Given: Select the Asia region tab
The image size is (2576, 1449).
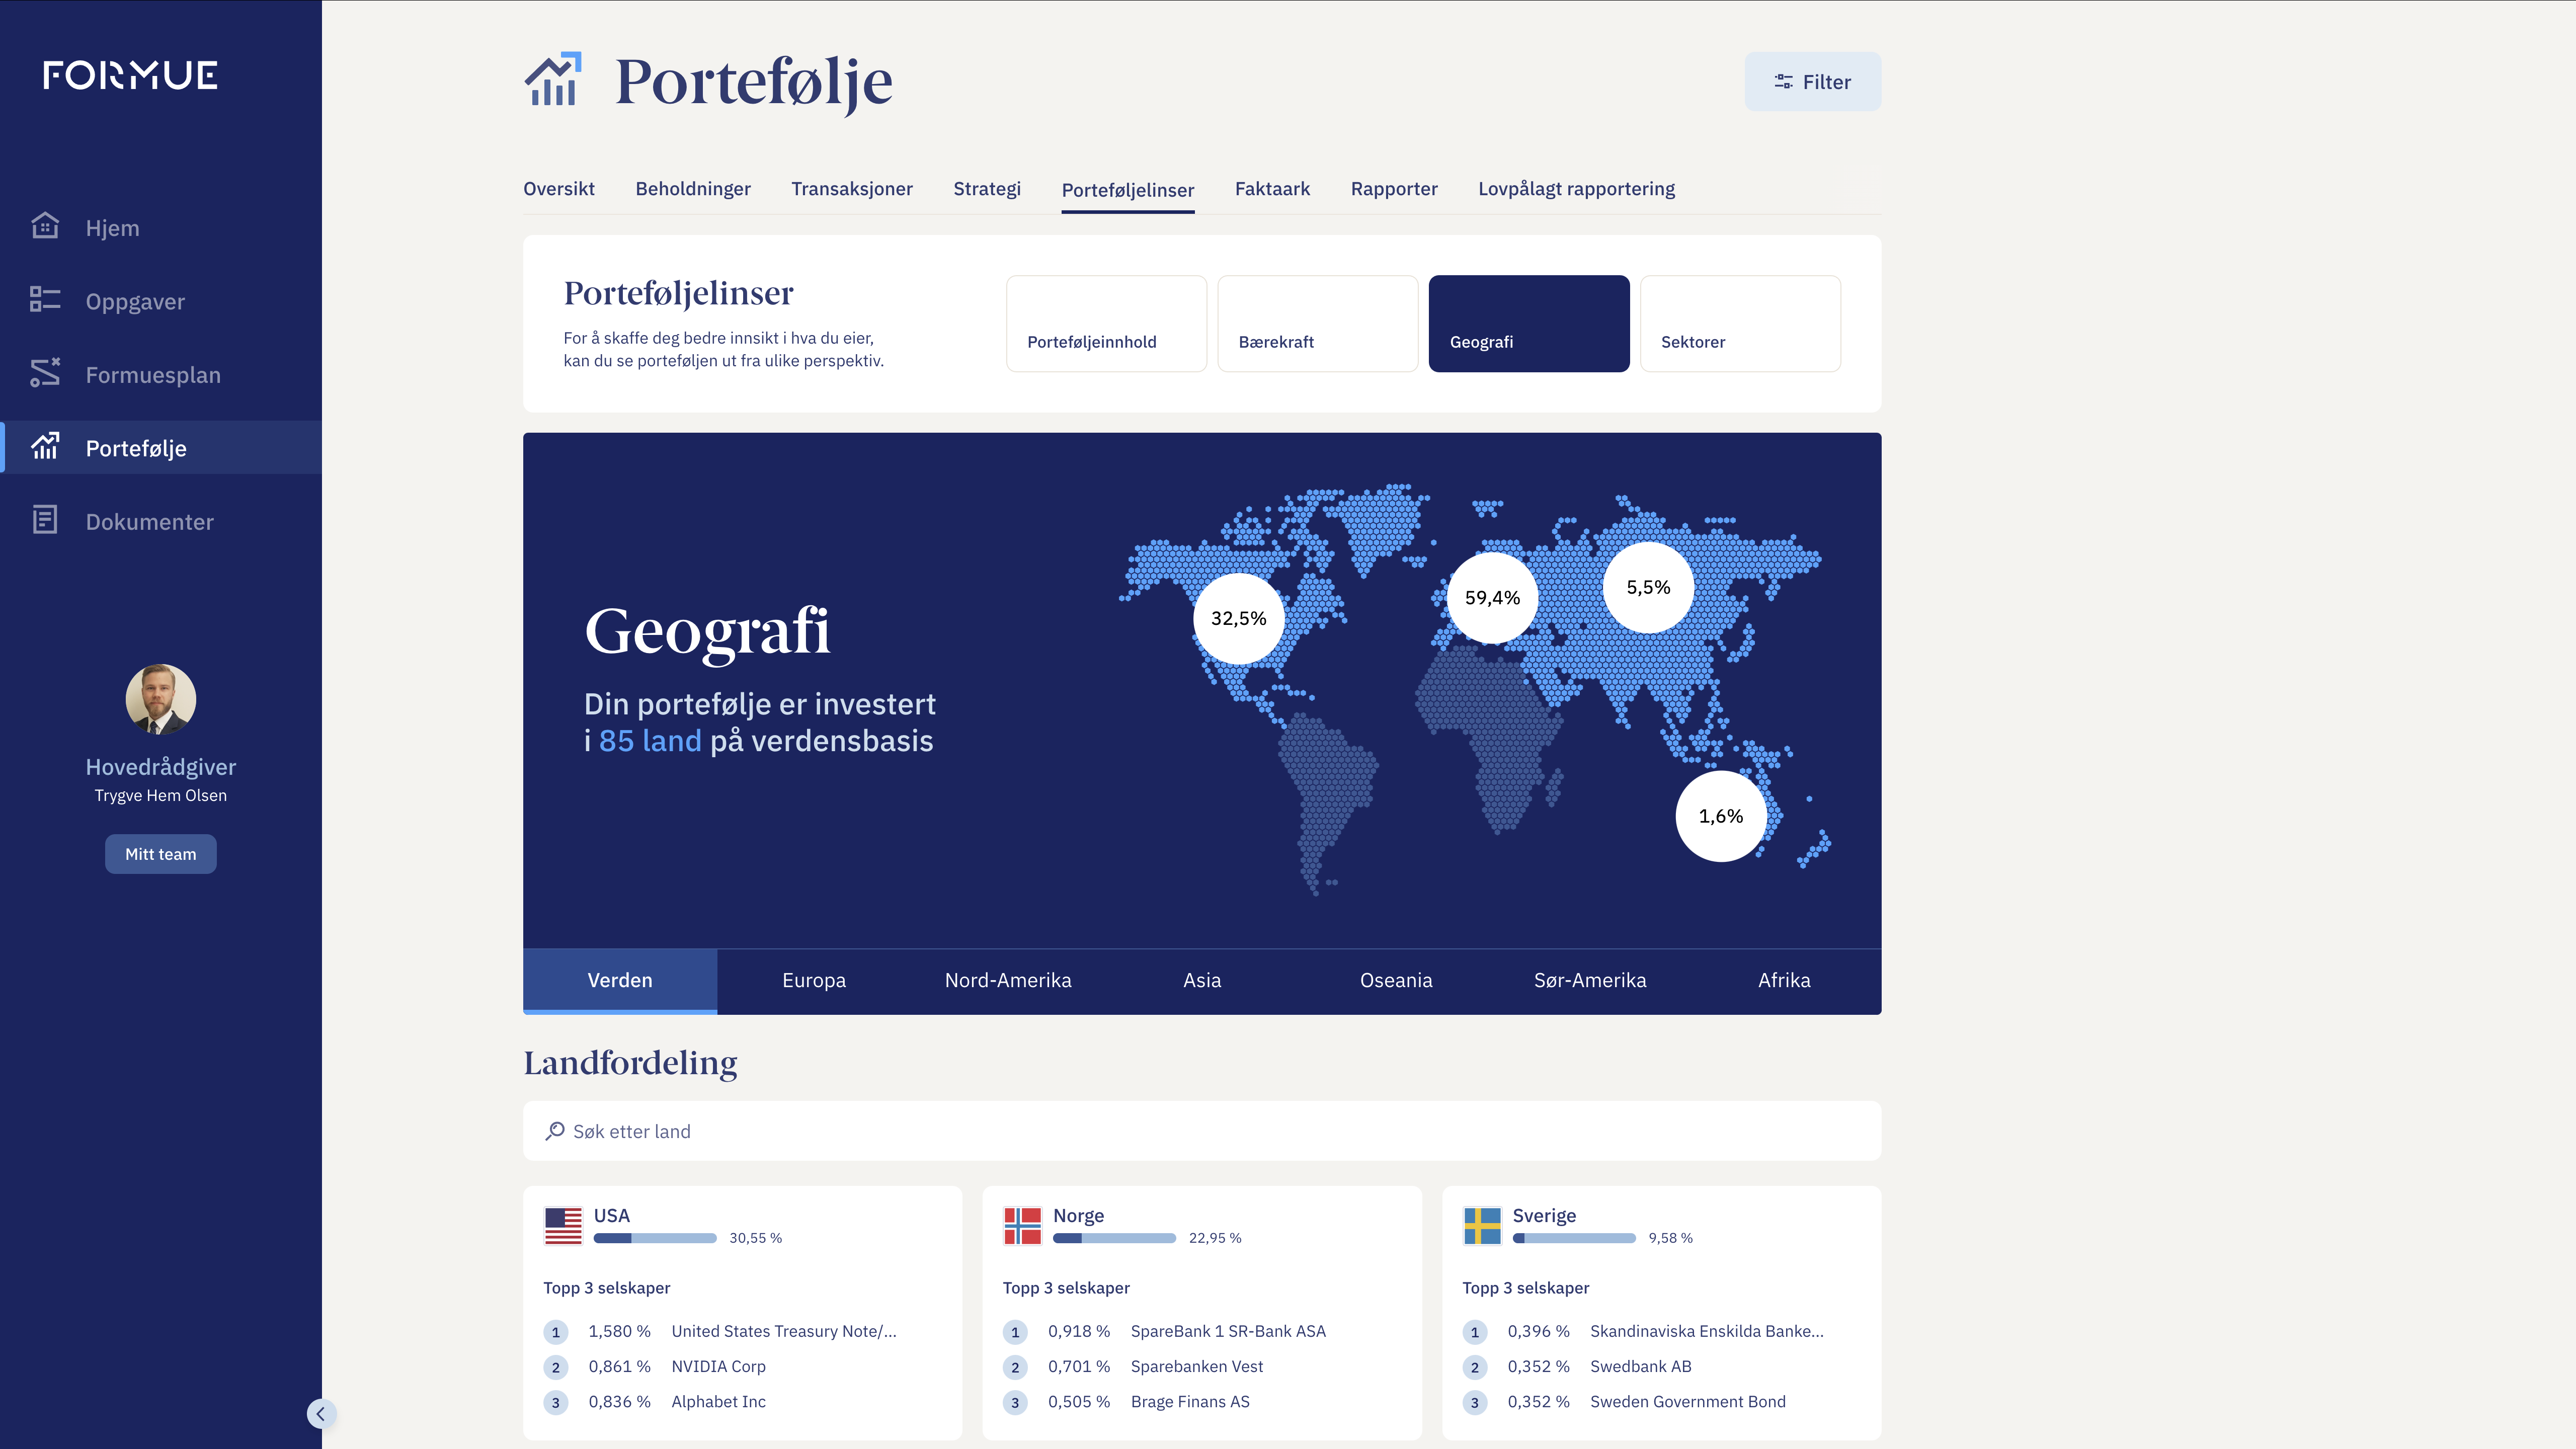Looking at the screenshot, I should coord(1202,981).
